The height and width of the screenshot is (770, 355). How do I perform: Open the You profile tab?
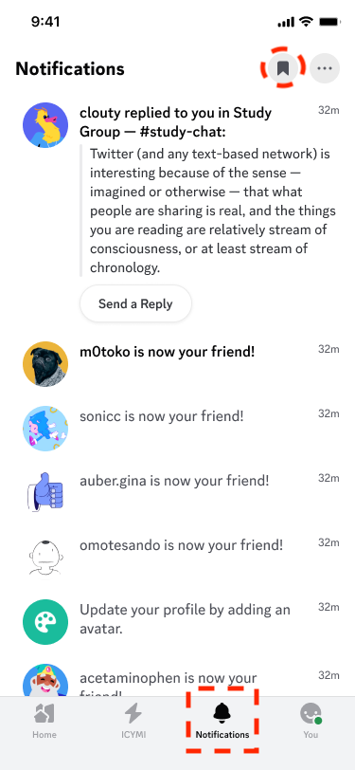pyautogui.click(x=311, y=720)
